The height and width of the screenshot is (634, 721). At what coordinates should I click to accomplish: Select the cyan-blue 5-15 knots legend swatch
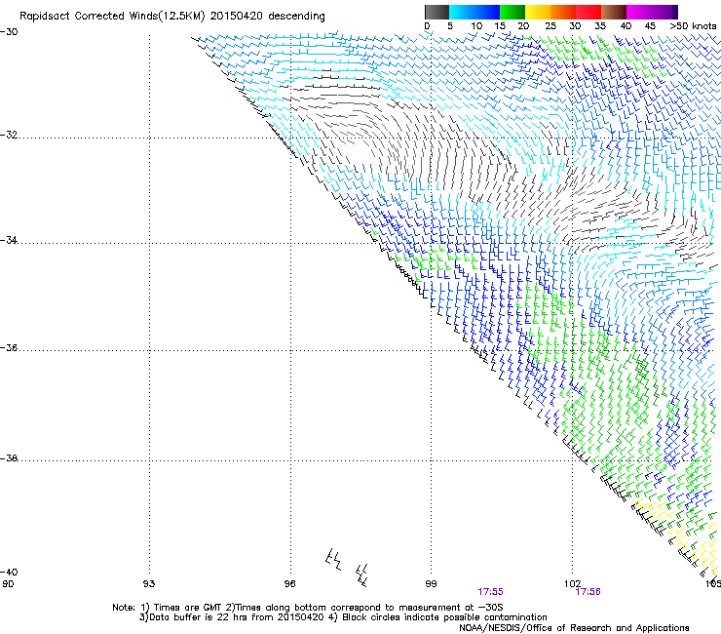(474, 12)
